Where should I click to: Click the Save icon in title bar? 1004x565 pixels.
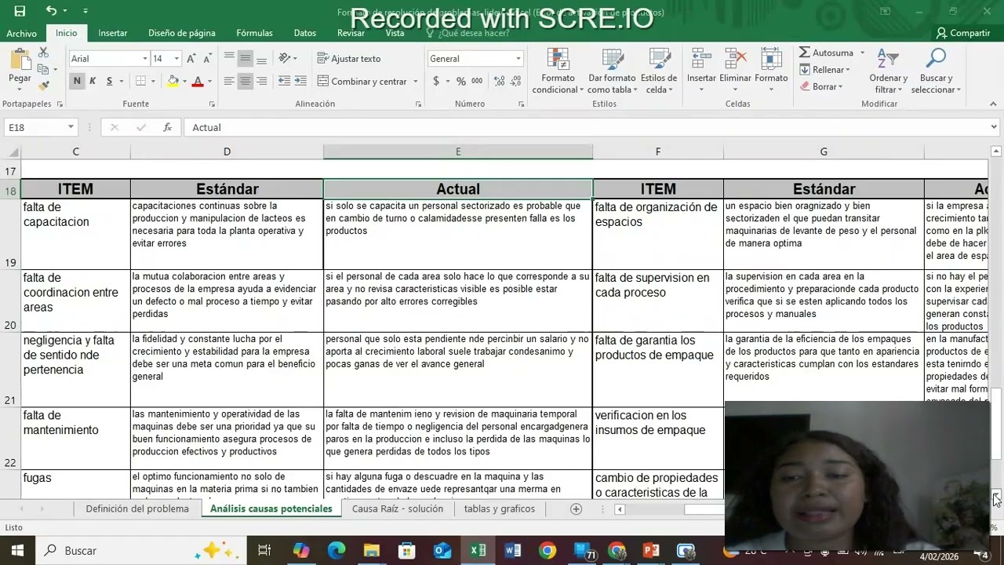(20, 11)
